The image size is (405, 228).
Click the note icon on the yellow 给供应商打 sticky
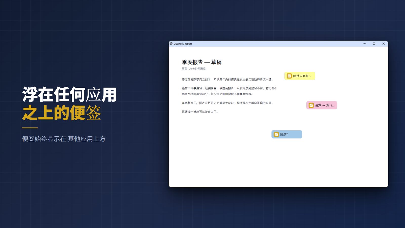pos(289,76)
